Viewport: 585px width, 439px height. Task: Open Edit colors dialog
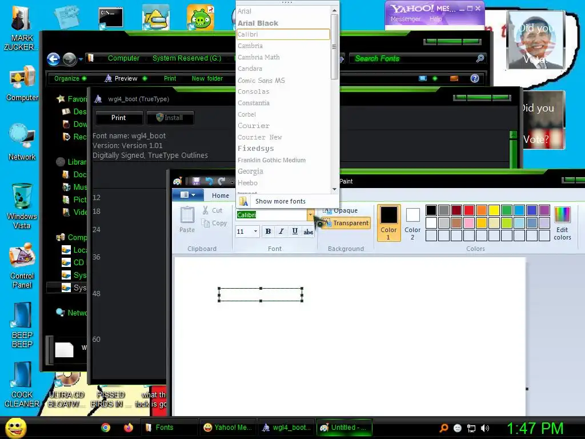point(562,223)
